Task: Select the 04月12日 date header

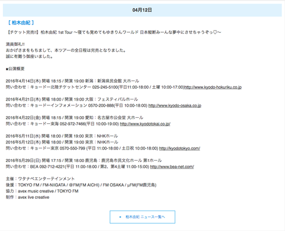Action: (x=142, y=10)
